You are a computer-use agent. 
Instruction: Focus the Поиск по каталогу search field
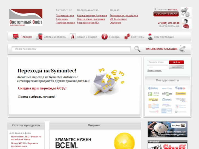[x=71, y=49]
